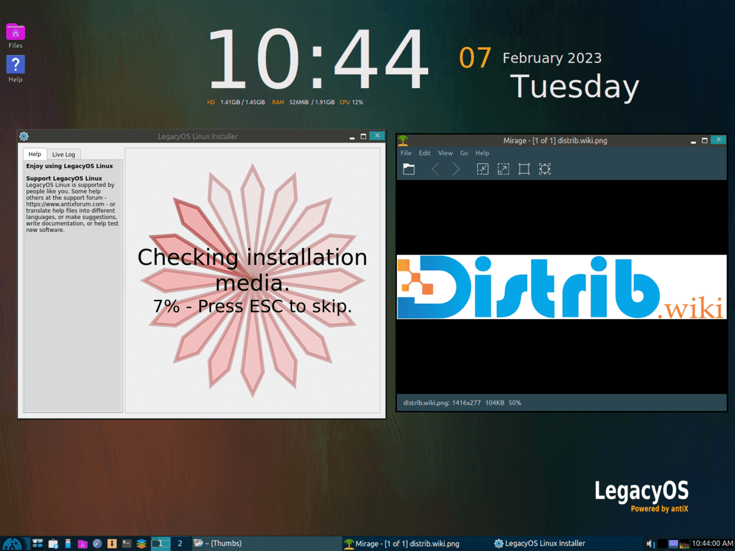Open pink home folder taskbar icon

(82, 543)
